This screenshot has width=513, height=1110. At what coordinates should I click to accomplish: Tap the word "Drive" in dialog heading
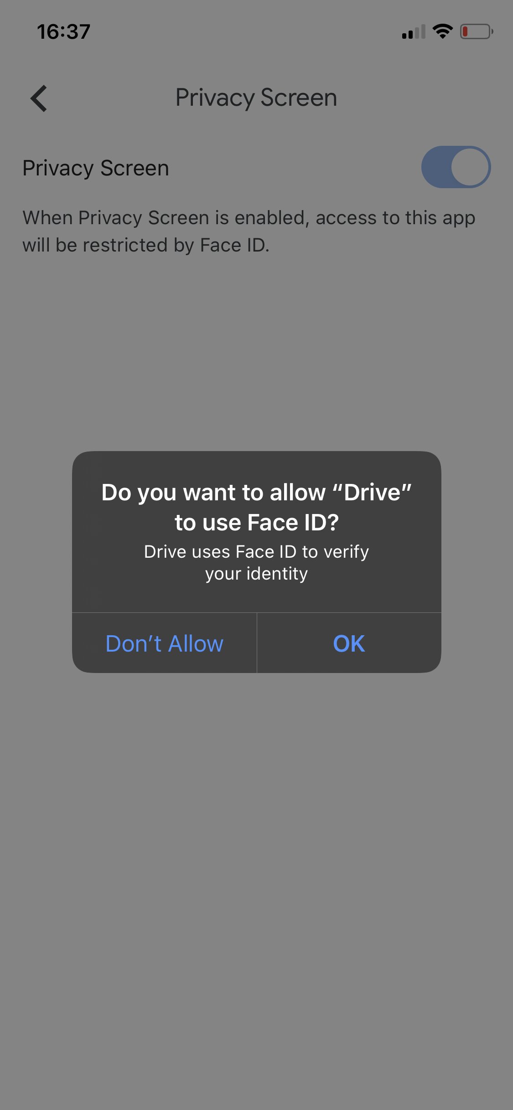click(372, 492)
